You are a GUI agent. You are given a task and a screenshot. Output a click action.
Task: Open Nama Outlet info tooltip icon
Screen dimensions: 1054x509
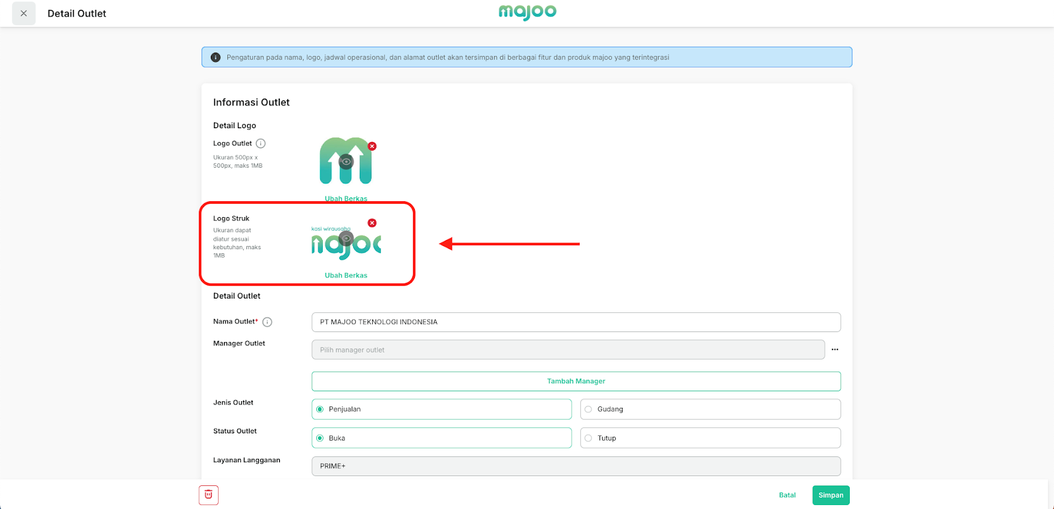point(267,322)
